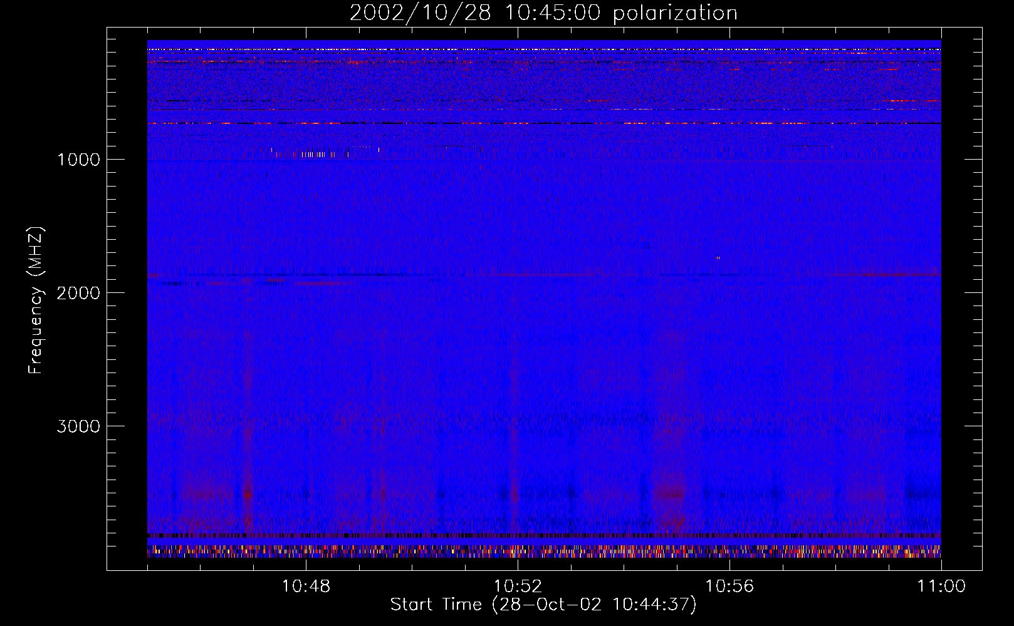1014x626 pixels.
Task: Click the 3000 frequency tick label
Action: coord(78,426)
